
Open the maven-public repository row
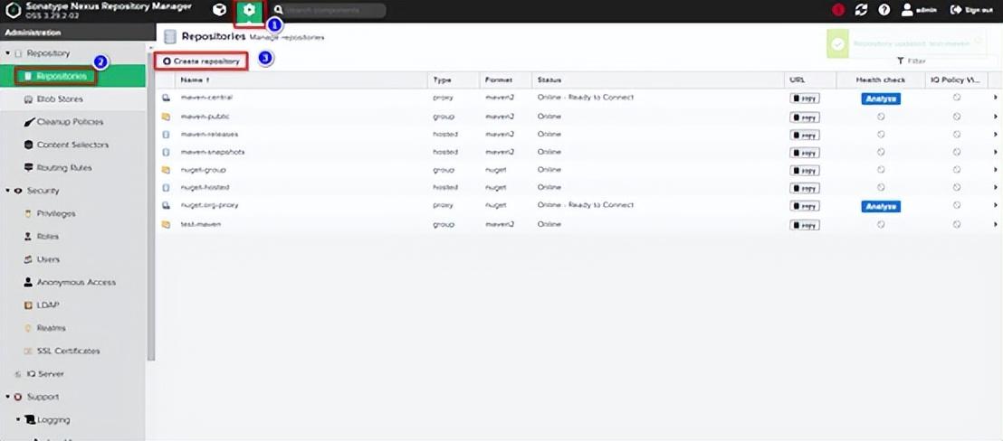(x=579, y=117)
